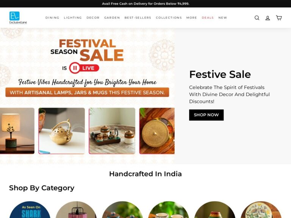
Task: Click the Shop Now button
Action: [x=206, y=115]
